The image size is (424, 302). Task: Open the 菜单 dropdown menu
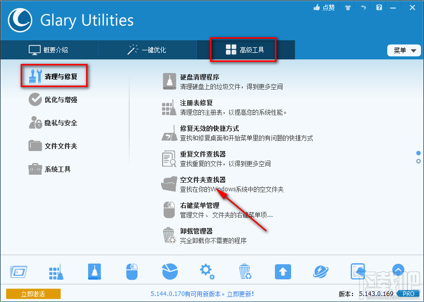403,50
